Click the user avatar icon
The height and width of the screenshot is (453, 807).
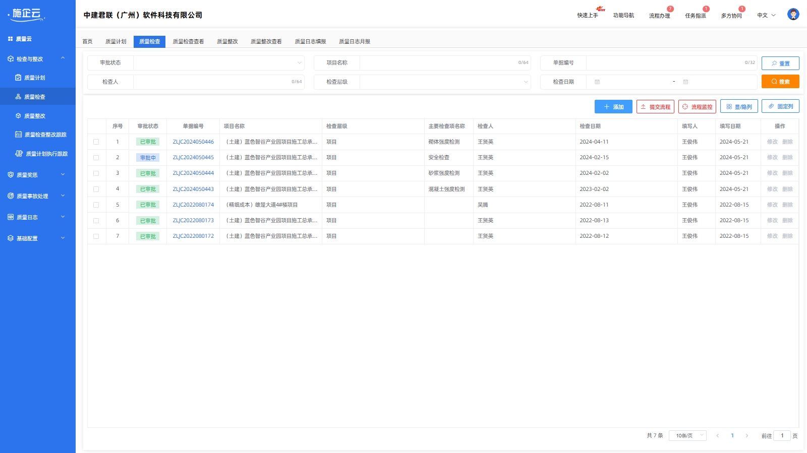(x=793, y=15)
